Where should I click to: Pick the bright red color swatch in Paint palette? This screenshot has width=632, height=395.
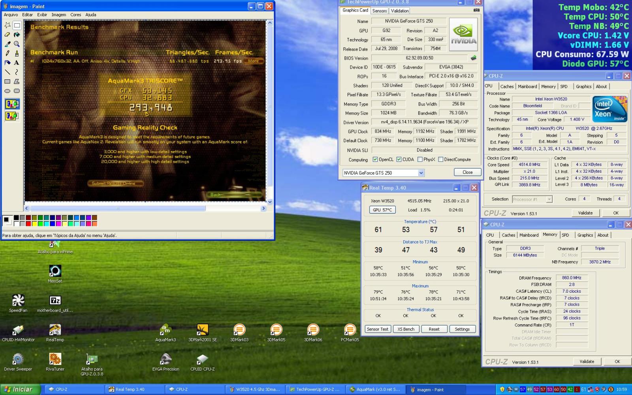pyautogui.click(x=28, y=224)
